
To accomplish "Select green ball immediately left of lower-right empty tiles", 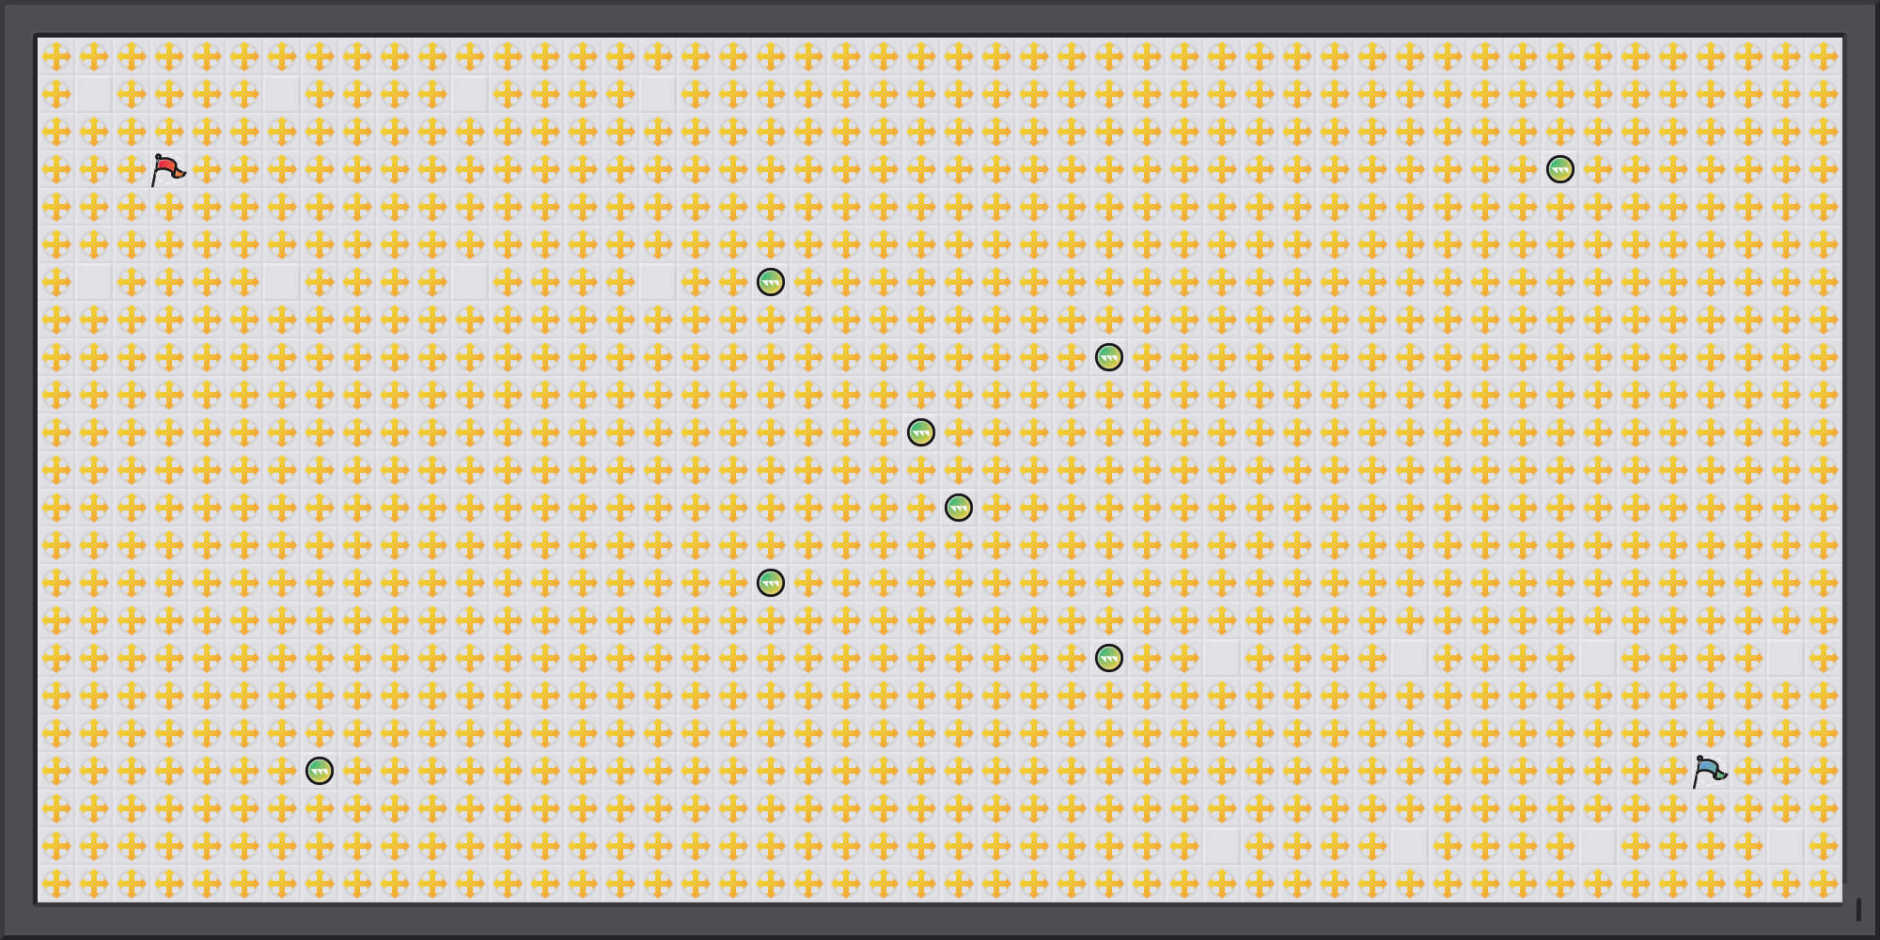I will click(1109, 658).
